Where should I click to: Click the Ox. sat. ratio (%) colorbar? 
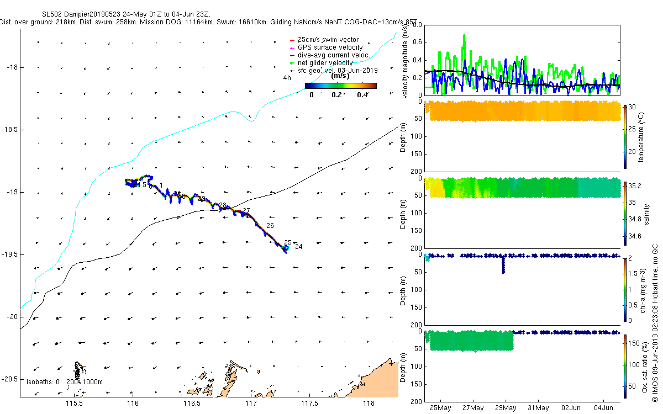coord(624,365)
